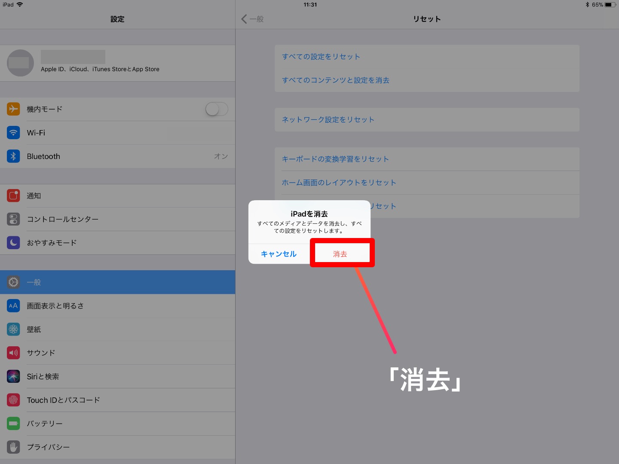
Task: Tap the Touch IDとパスコード fingerprint icon
Action: point(13,400)
